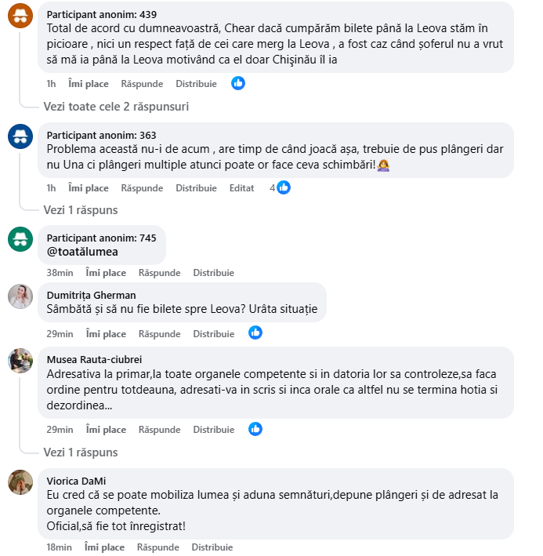Toggle "Îmi place" on participant 745's comment
The image size is (543, 556).
tap(106, 272)
